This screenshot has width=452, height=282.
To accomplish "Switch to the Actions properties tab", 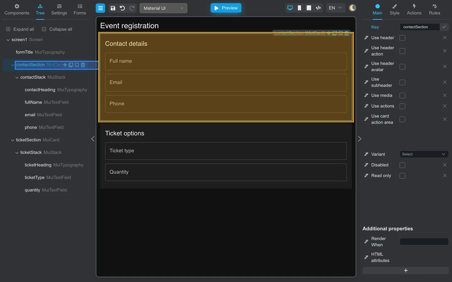I will coord(414,10).
